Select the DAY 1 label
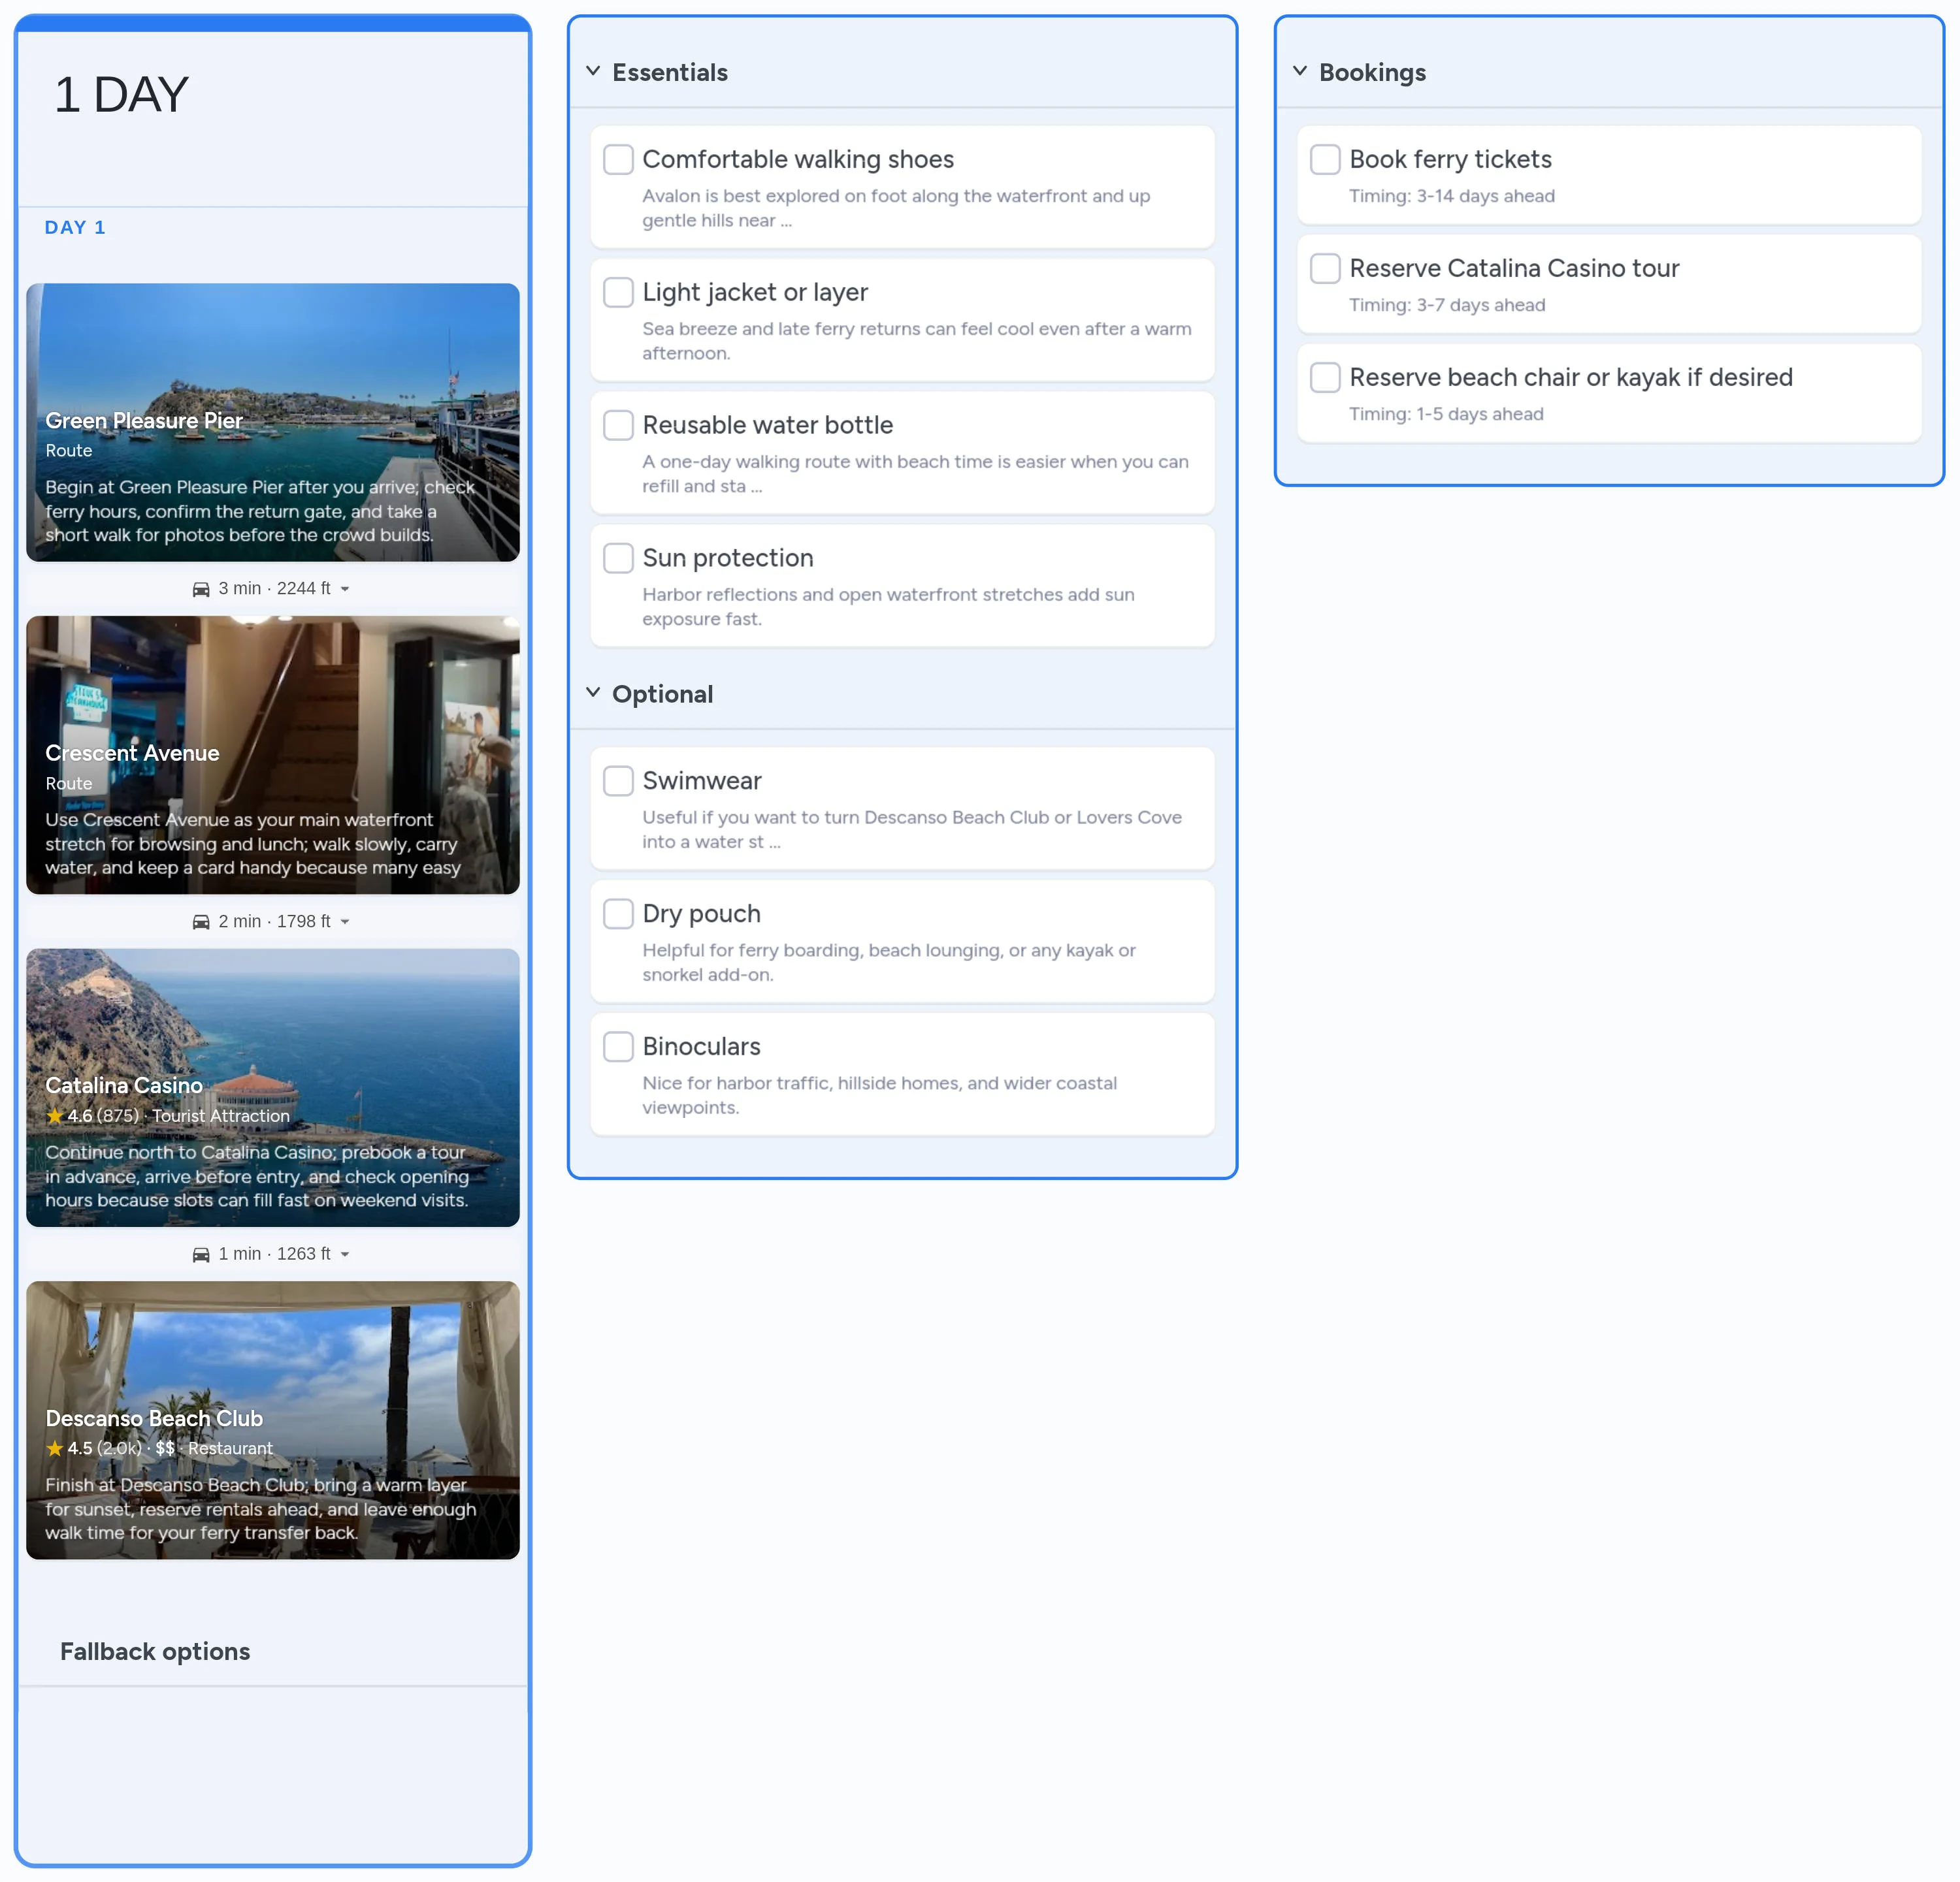The image size is (1960, 1882). tap(75, 227)
